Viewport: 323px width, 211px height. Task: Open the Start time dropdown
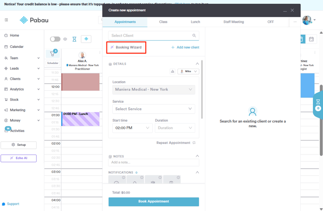pyautogui.click(x=132, y=128)
